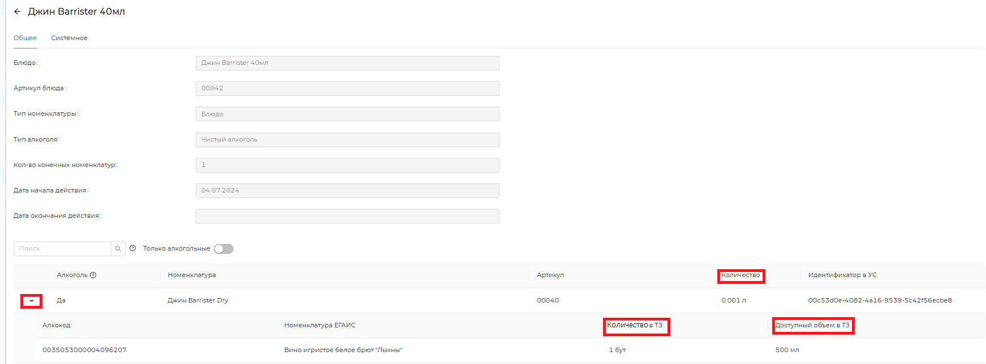This screenshot has width=986, height=364.
Task: Switch to the Системное tab
Action: 69,38
